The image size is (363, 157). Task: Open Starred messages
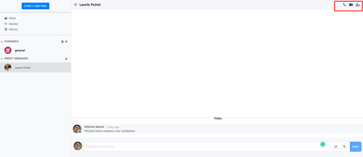click(13, 24)
